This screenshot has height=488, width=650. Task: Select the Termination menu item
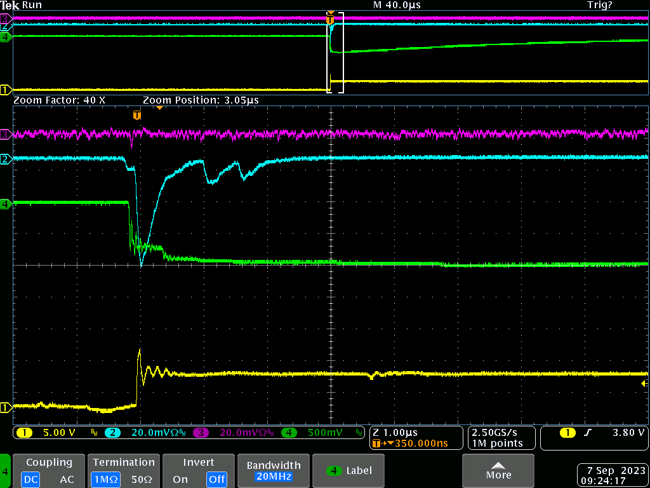point(123,463)
